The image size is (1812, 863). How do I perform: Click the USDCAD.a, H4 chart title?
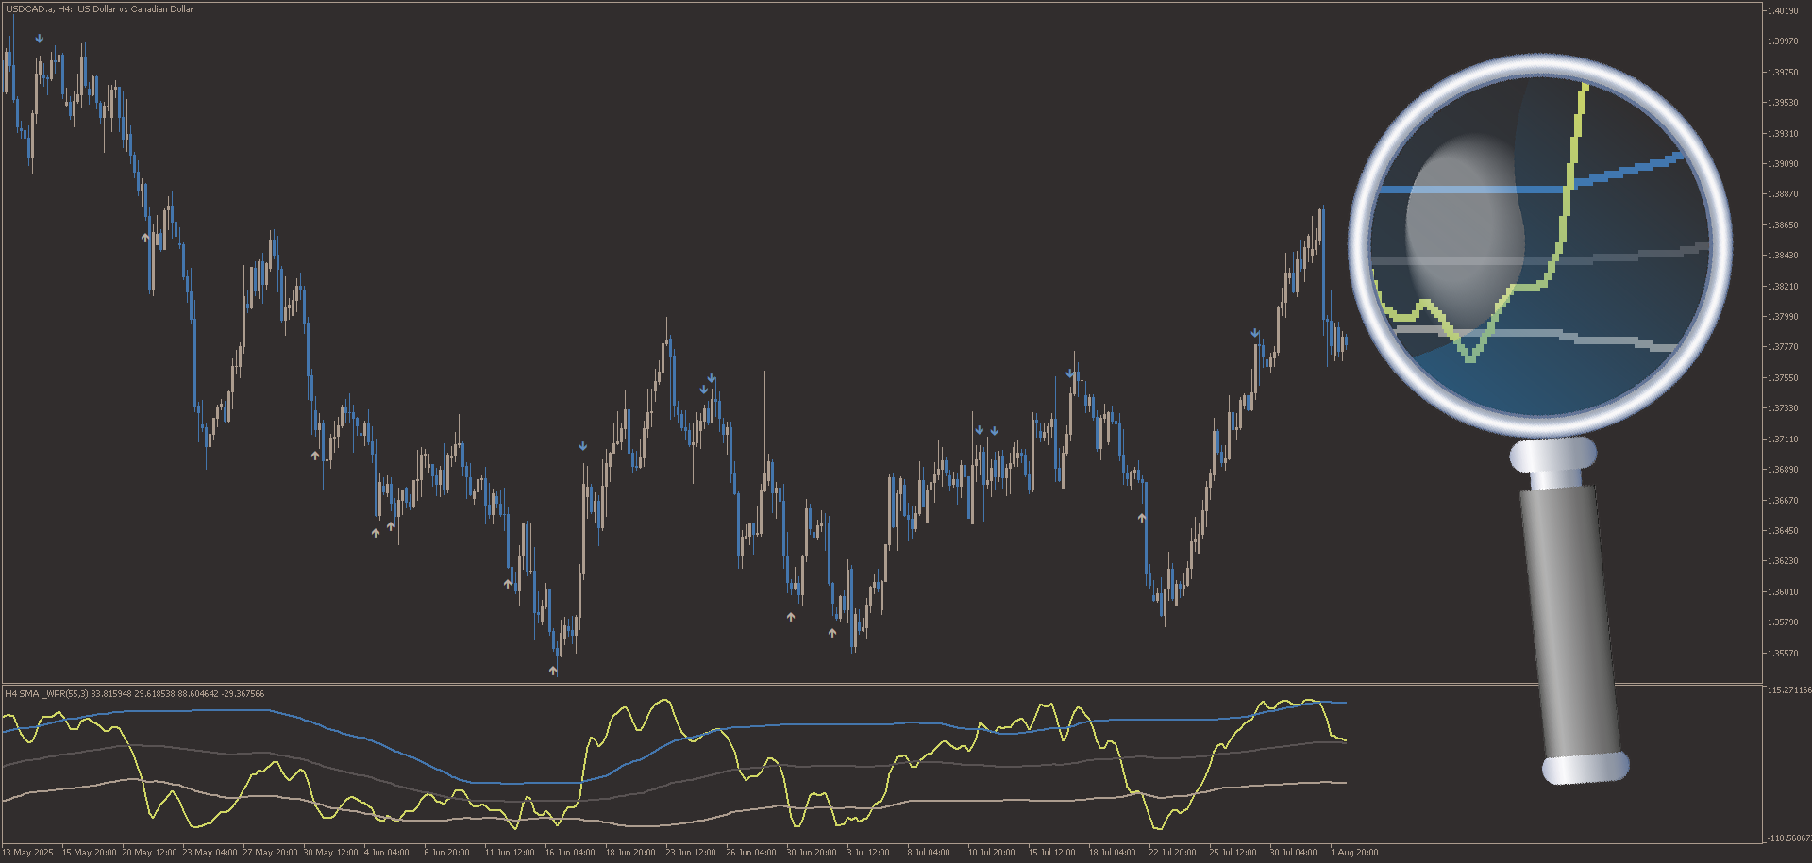(99, 9)
